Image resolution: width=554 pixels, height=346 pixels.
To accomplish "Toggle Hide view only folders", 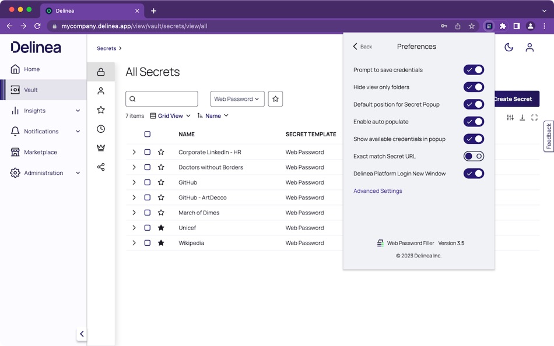I will pyautogui.click(x=474, y=87).
